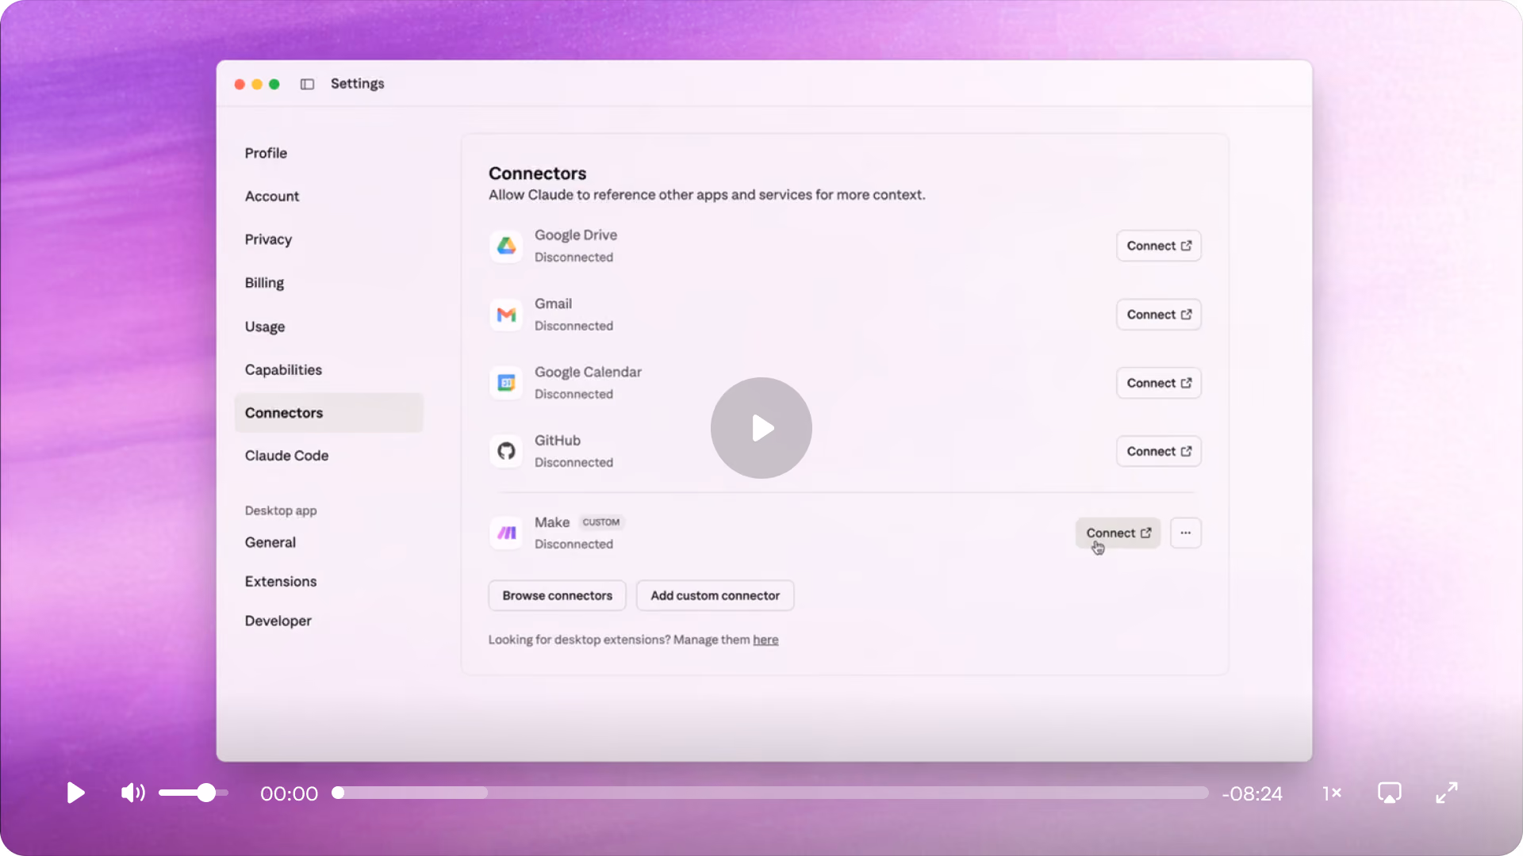Select Connectors in the sidebar
Image resolution: width=1523 pixels, height=856 pixels.
328,413
